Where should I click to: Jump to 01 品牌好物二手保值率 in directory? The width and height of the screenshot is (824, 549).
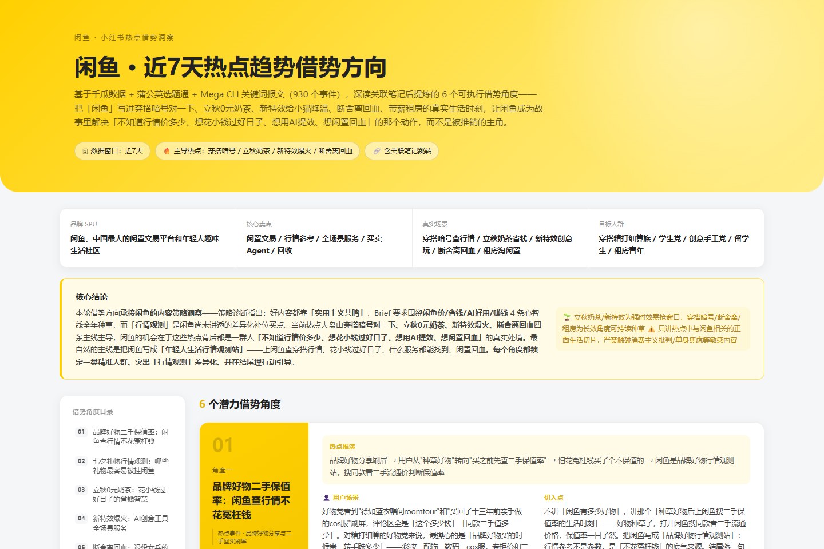(x=122, y=436)
